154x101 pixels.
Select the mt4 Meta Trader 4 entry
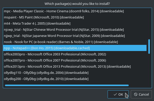pos(75,23)
